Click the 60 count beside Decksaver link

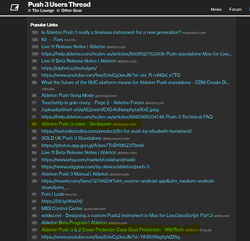click(34, 124)
